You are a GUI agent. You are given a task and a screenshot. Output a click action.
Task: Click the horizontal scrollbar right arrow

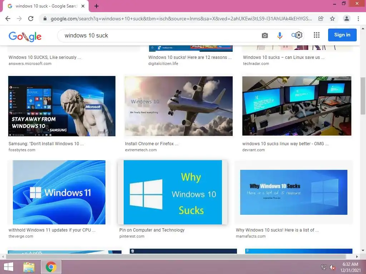(357, 257)
